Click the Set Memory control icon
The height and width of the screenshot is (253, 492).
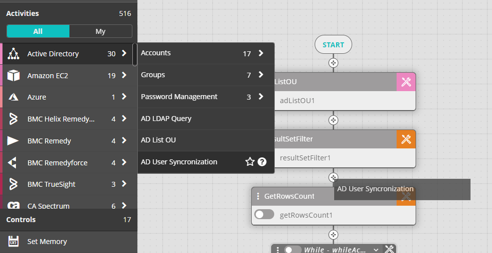(13, 242)
